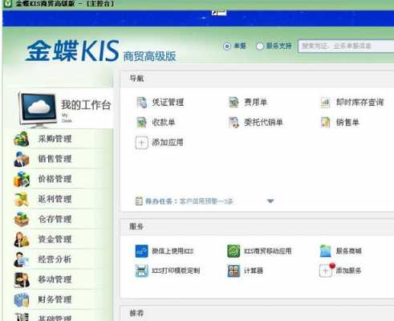Viewport: 394px width, 321px height.
Task: Select the 单据 radio button
Action: click(x=227, y=46)
